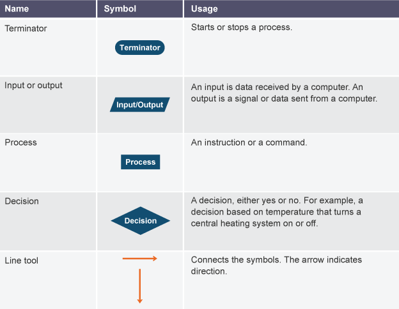
Task: Select the Decision diamond symbol
Action: pyautogui.click(x=140, y=220)
